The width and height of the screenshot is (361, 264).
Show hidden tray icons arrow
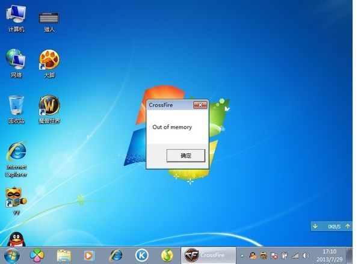(x=242, y=256)
